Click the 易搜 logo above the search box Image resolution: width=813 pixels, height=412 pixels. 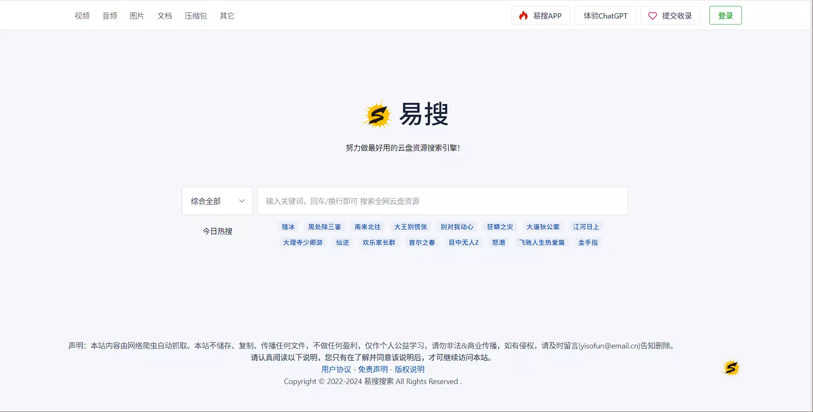405,114
